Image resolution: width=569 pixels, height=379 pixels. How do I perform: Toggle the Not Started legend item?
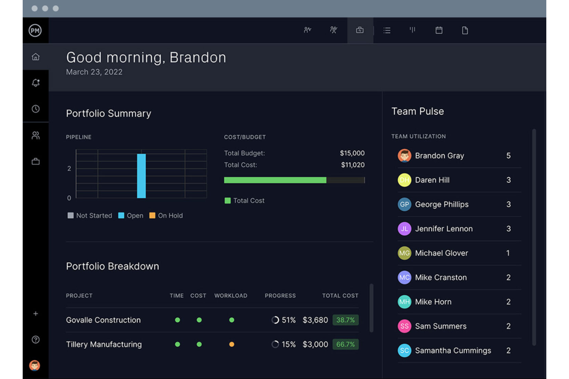(x=90, y=215)
